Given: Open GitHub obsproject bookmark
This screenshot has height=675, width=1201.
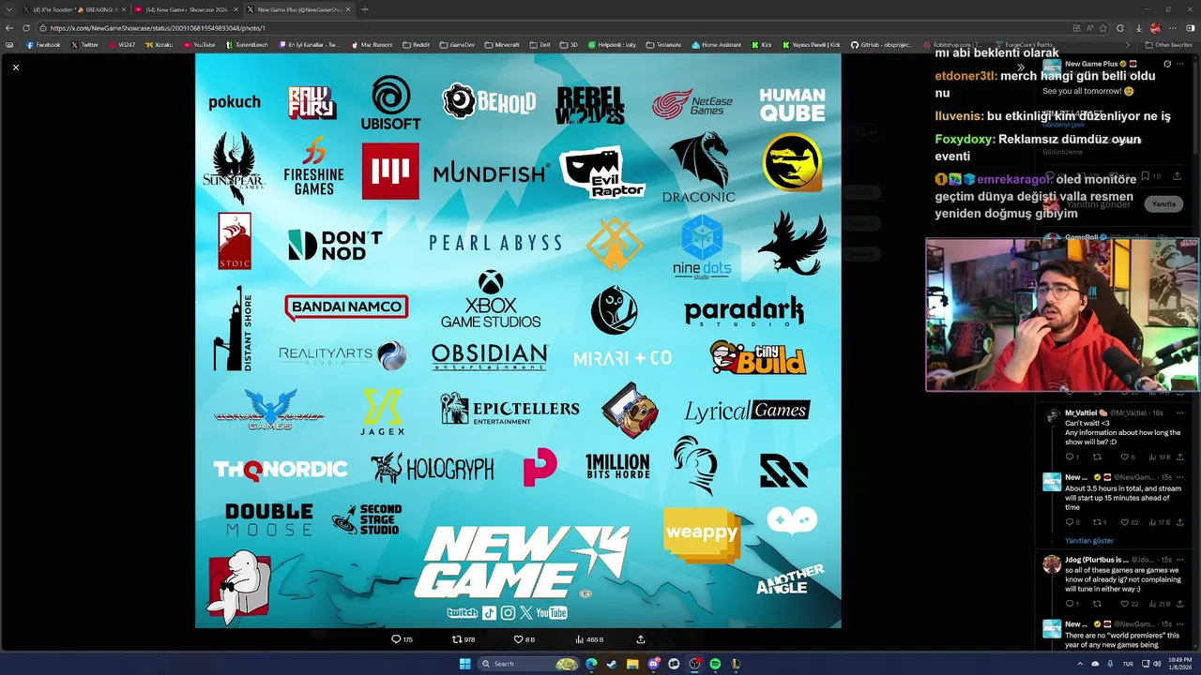Looking at the screenshot, I should coord(882,45).
